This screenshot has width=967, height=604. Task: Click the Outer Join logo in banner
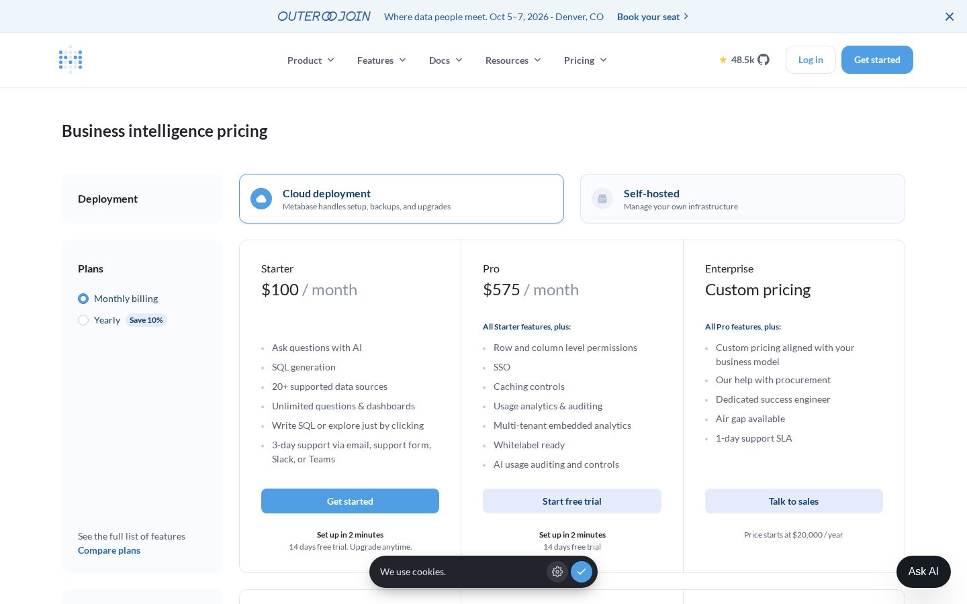click(324, 16)
